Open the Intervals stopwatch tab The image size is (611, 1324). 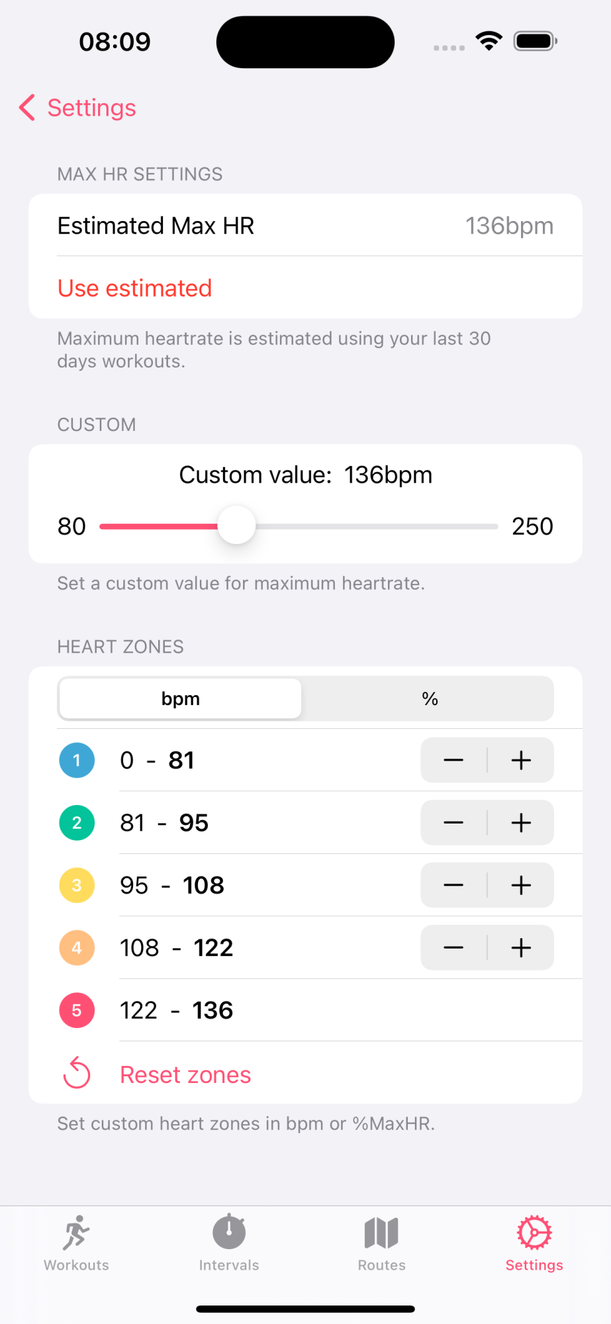(229, 1243)
